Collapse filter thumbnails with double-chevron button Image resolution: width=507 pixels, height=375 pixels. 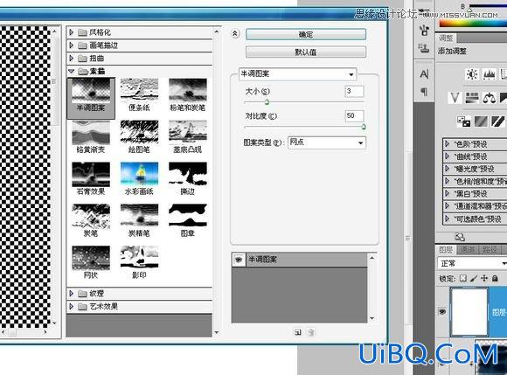[x=235, y=33]
